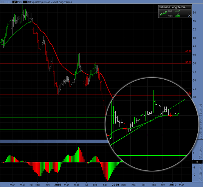The image size is (203, 187).
Task: Select the 35.90 red resistance level label
Action: coord(188,62)
